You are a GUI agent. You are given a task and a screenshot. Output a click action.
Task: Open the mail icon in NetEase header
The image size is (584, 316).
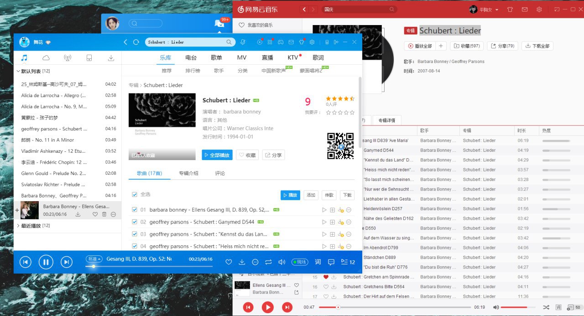pyautogui.click(x=525, y=10)
